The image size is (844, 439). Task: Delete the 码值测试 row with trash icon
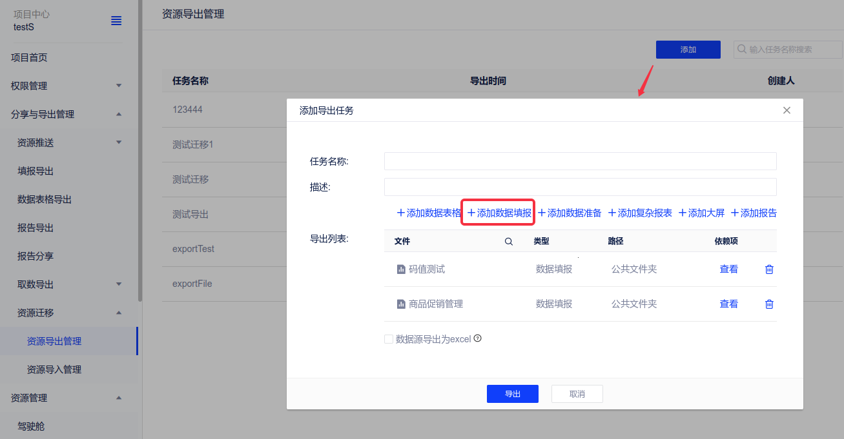click(x=769, y=269)
